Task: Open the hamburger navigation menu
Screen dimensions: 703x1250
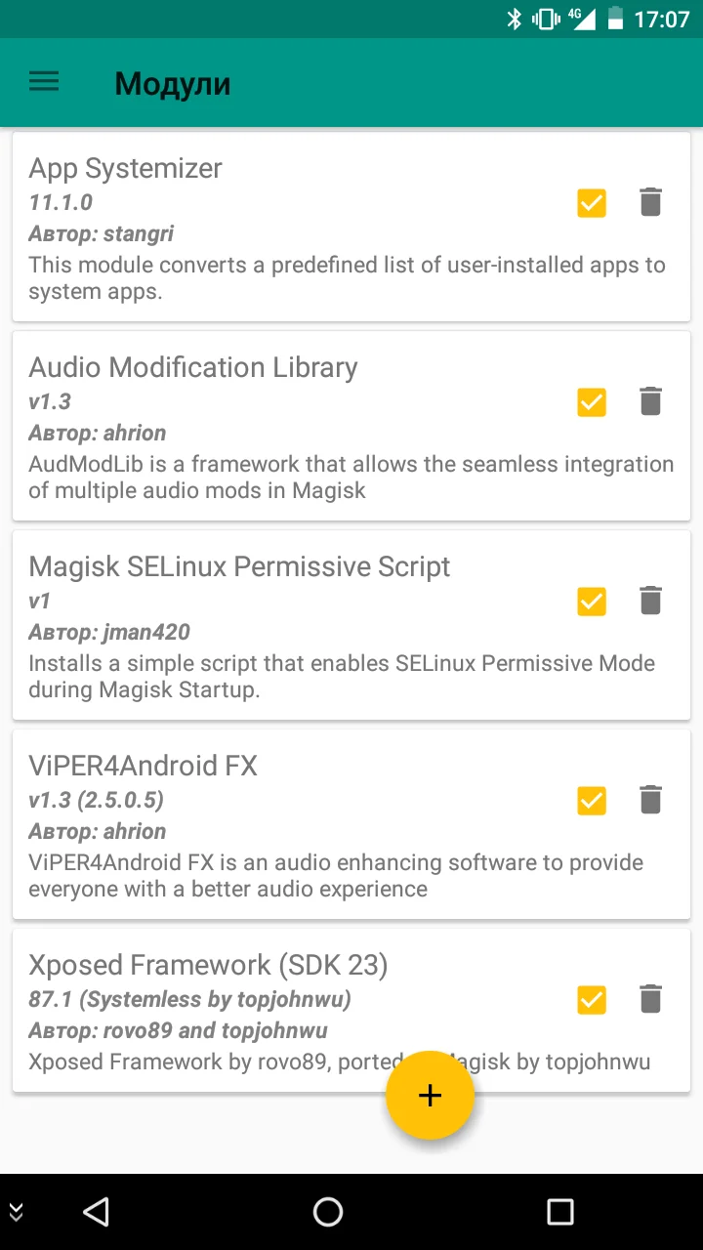Action: tap(44, 82)
